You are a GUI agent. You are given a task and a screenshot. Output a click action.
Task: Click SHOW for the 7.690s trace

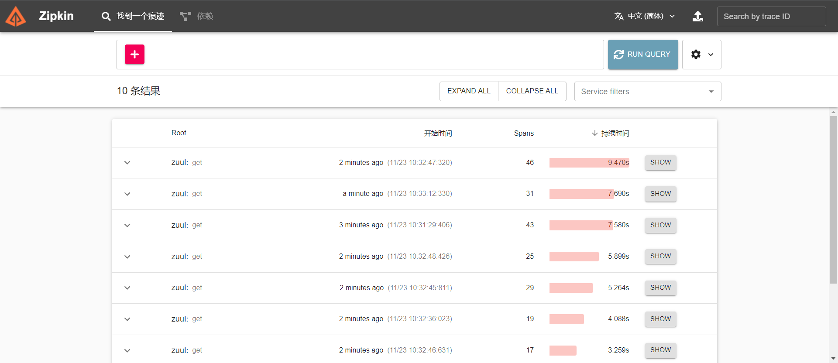coord(660,194)
